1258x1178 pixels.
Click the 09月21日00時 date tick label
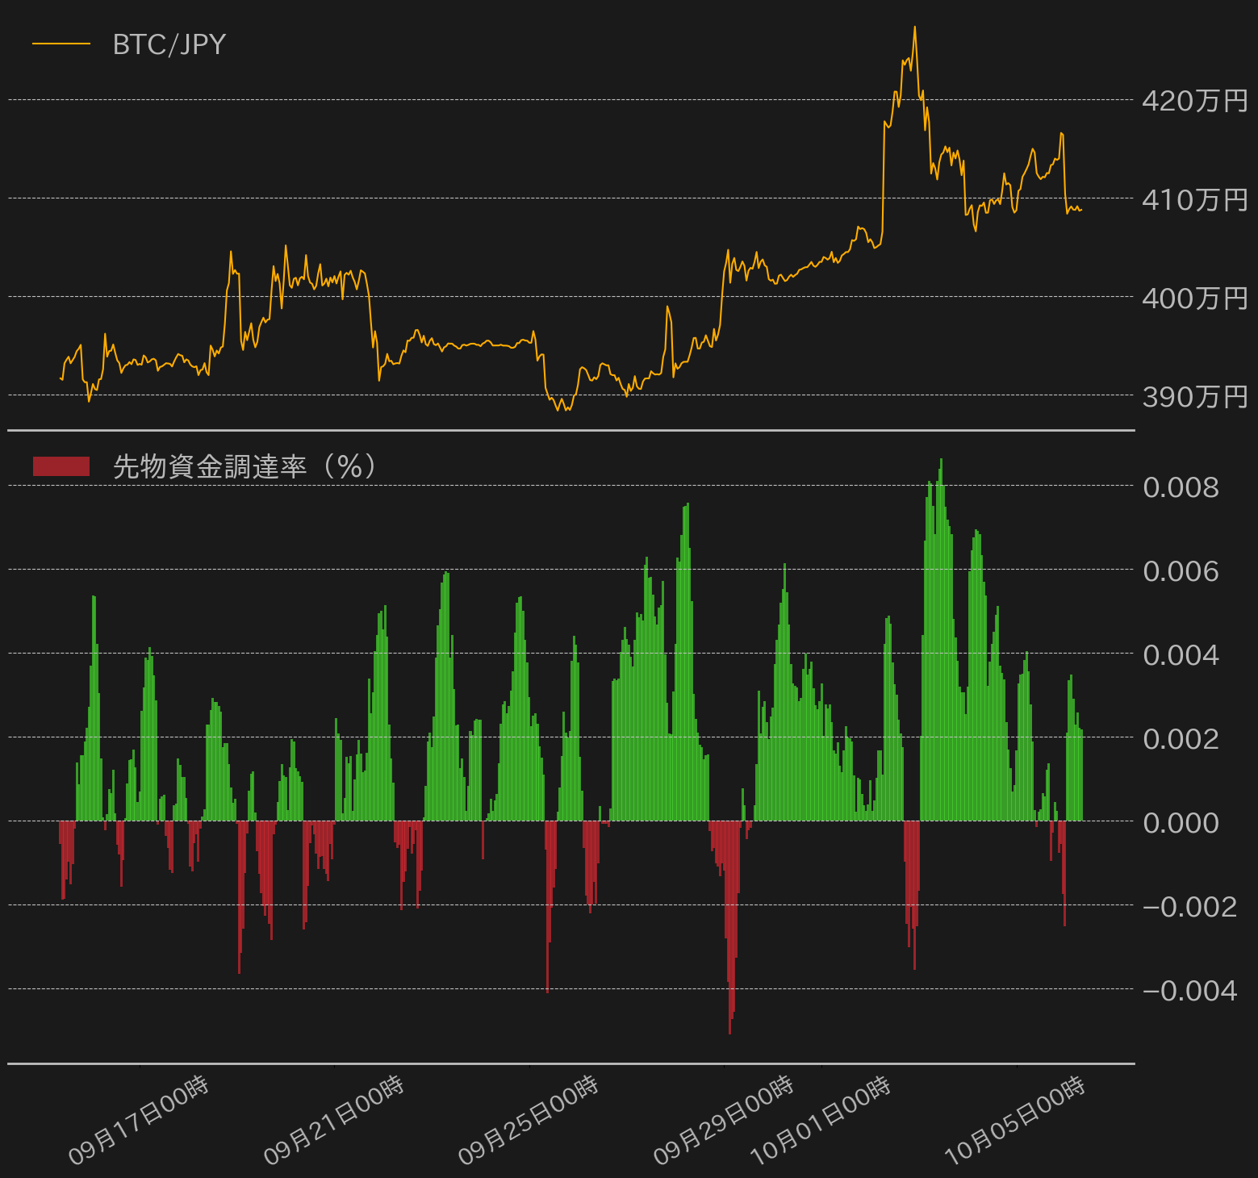[x=334, y=1121]
